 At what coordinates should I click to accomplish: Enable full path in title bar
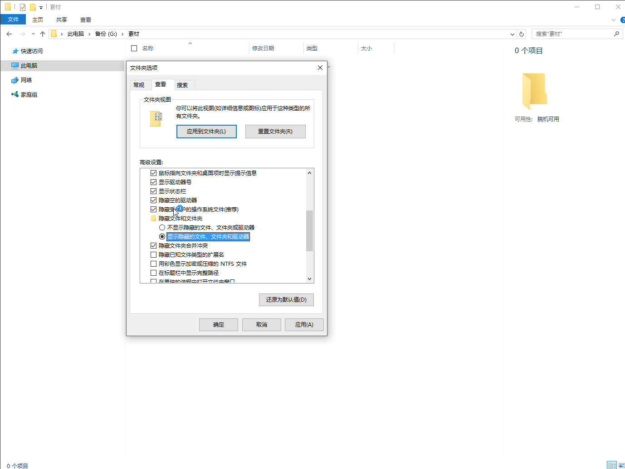point(153,273)
